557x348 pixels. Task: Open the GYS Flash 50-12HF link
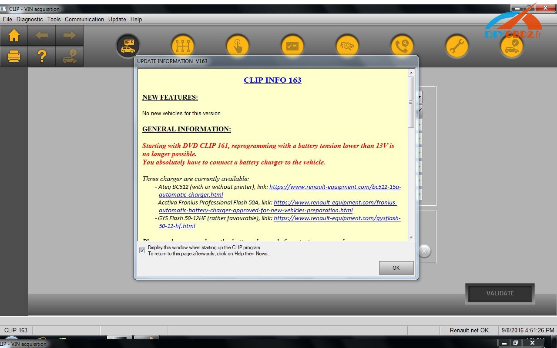pyautogui.click(x=337, y=218)
